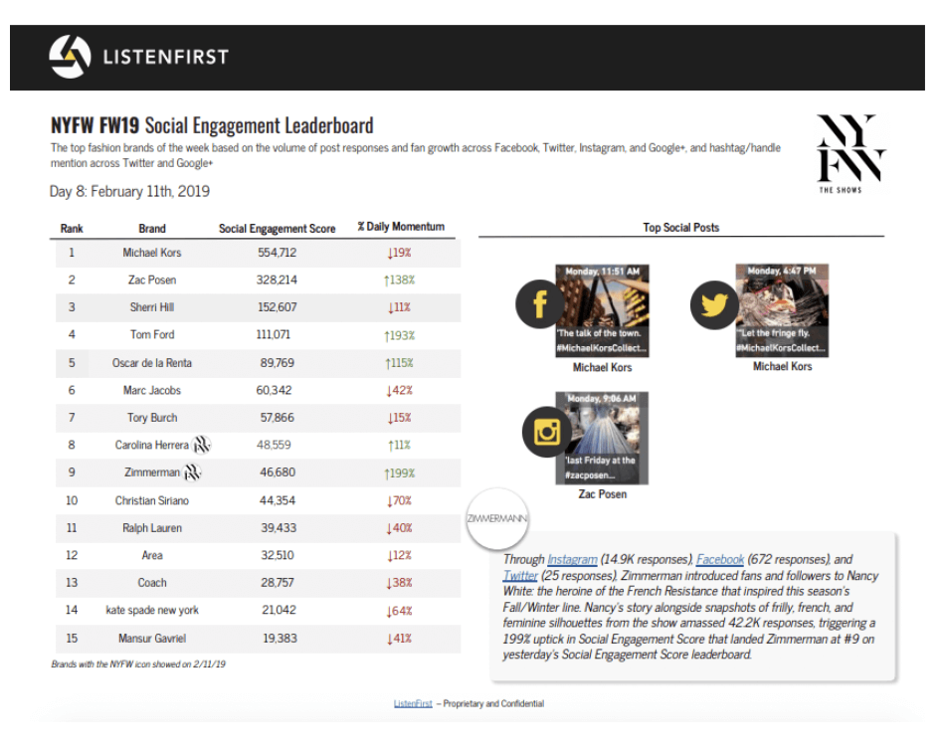
Task: Click the Day 8: February 11th, 2019 date line
Action: click(129, 191)
